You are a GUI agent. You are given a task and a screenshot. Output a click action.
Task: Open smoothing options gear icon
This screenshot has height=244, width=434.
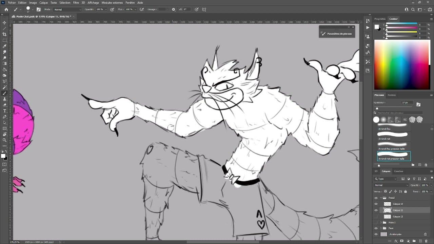[174, 9]
